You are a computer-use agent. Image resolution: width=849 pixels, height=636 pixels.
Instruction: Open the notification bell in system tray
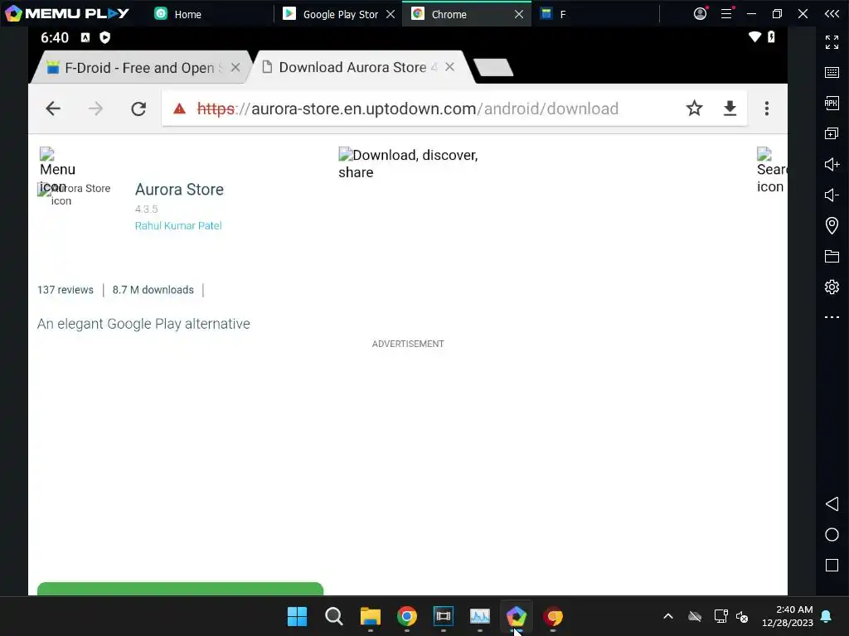(x=827, y=616)
